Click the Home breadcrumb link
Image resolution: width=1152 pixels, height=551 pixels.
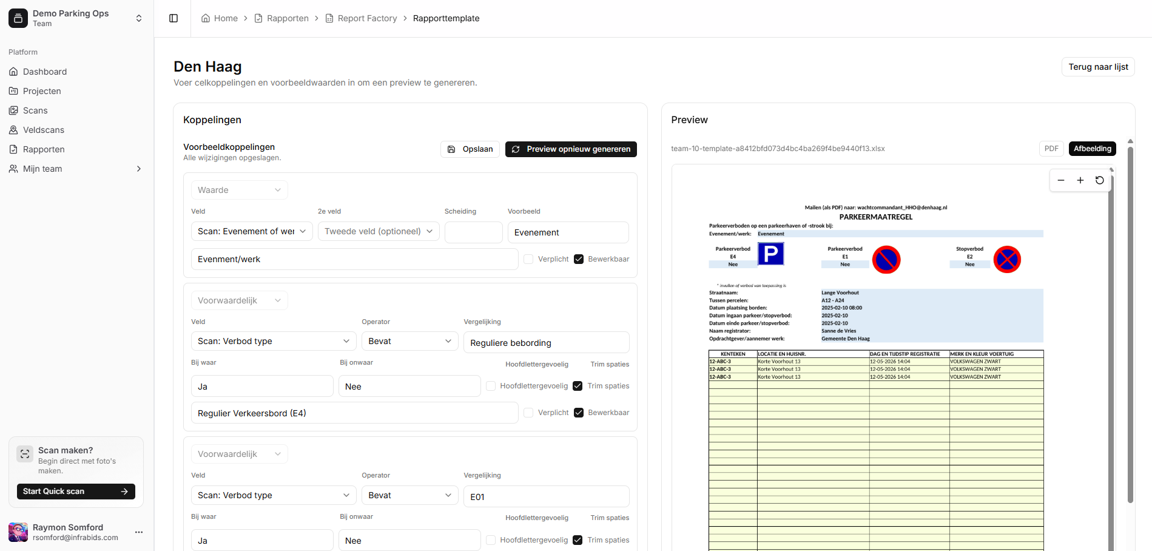(x=220, y=18)
